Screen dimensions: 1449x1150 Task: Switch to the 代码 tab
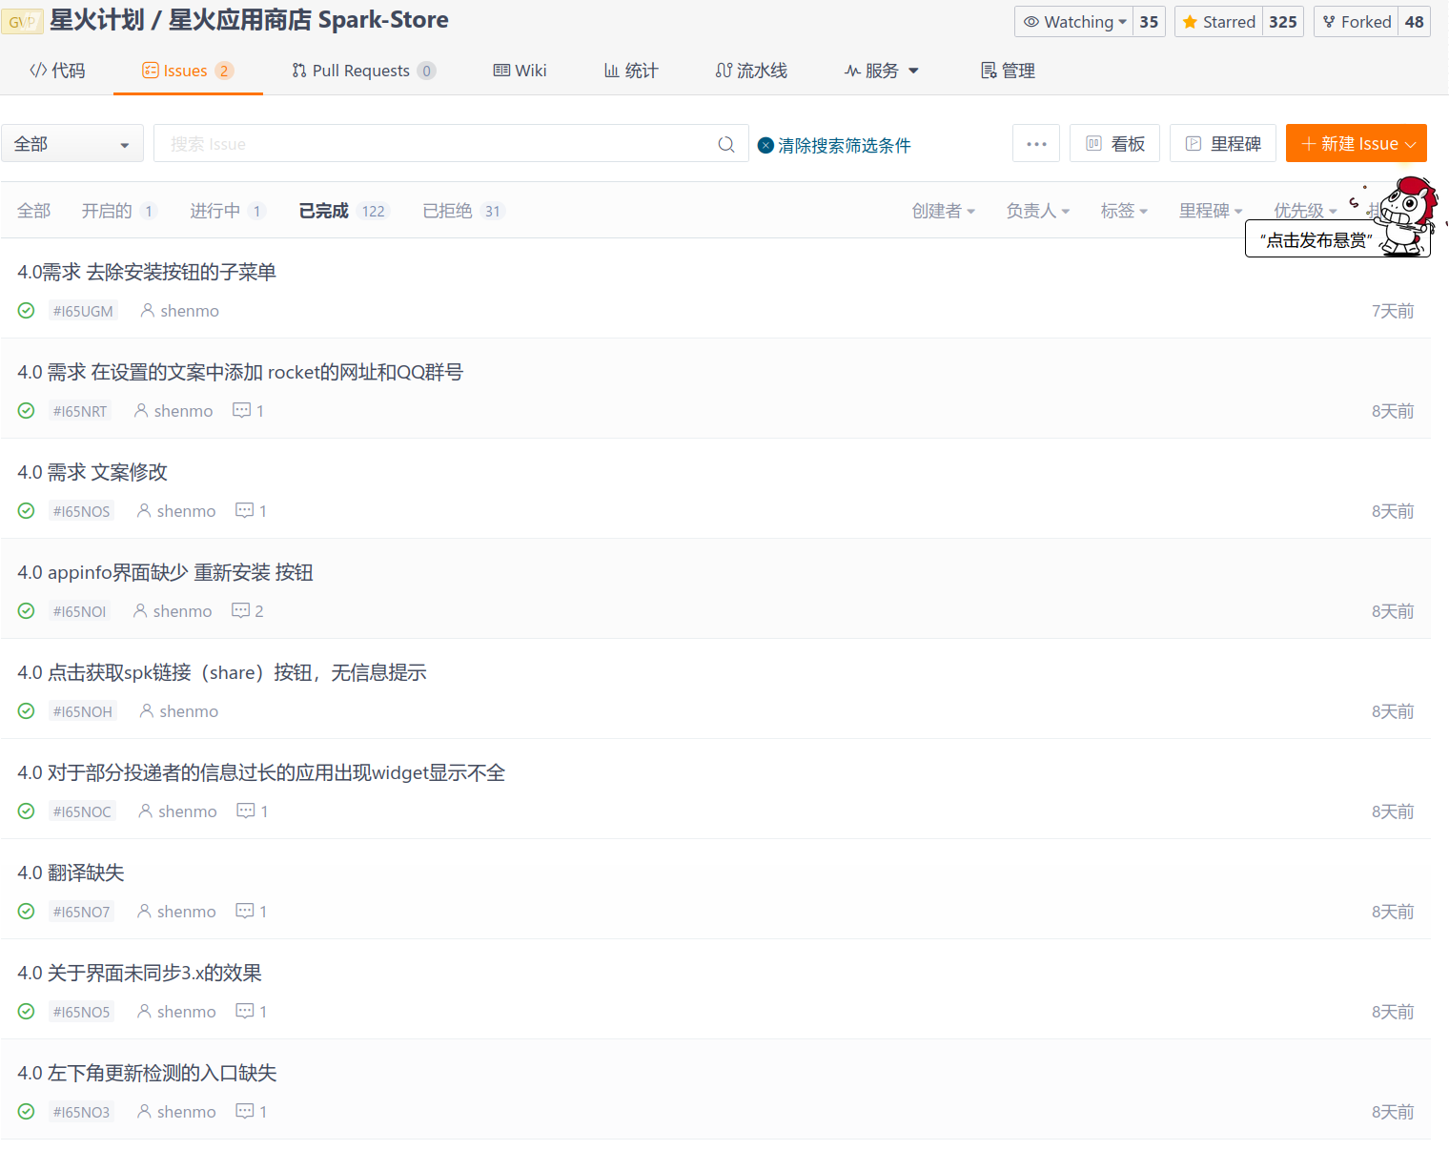click(57, 70)
